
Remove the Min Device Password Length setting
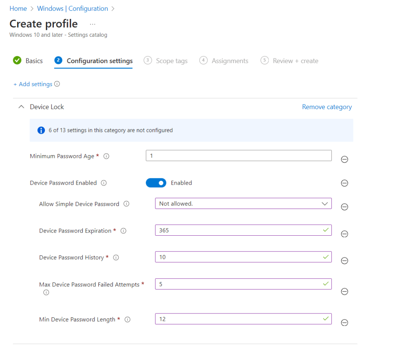click(344, 323)
